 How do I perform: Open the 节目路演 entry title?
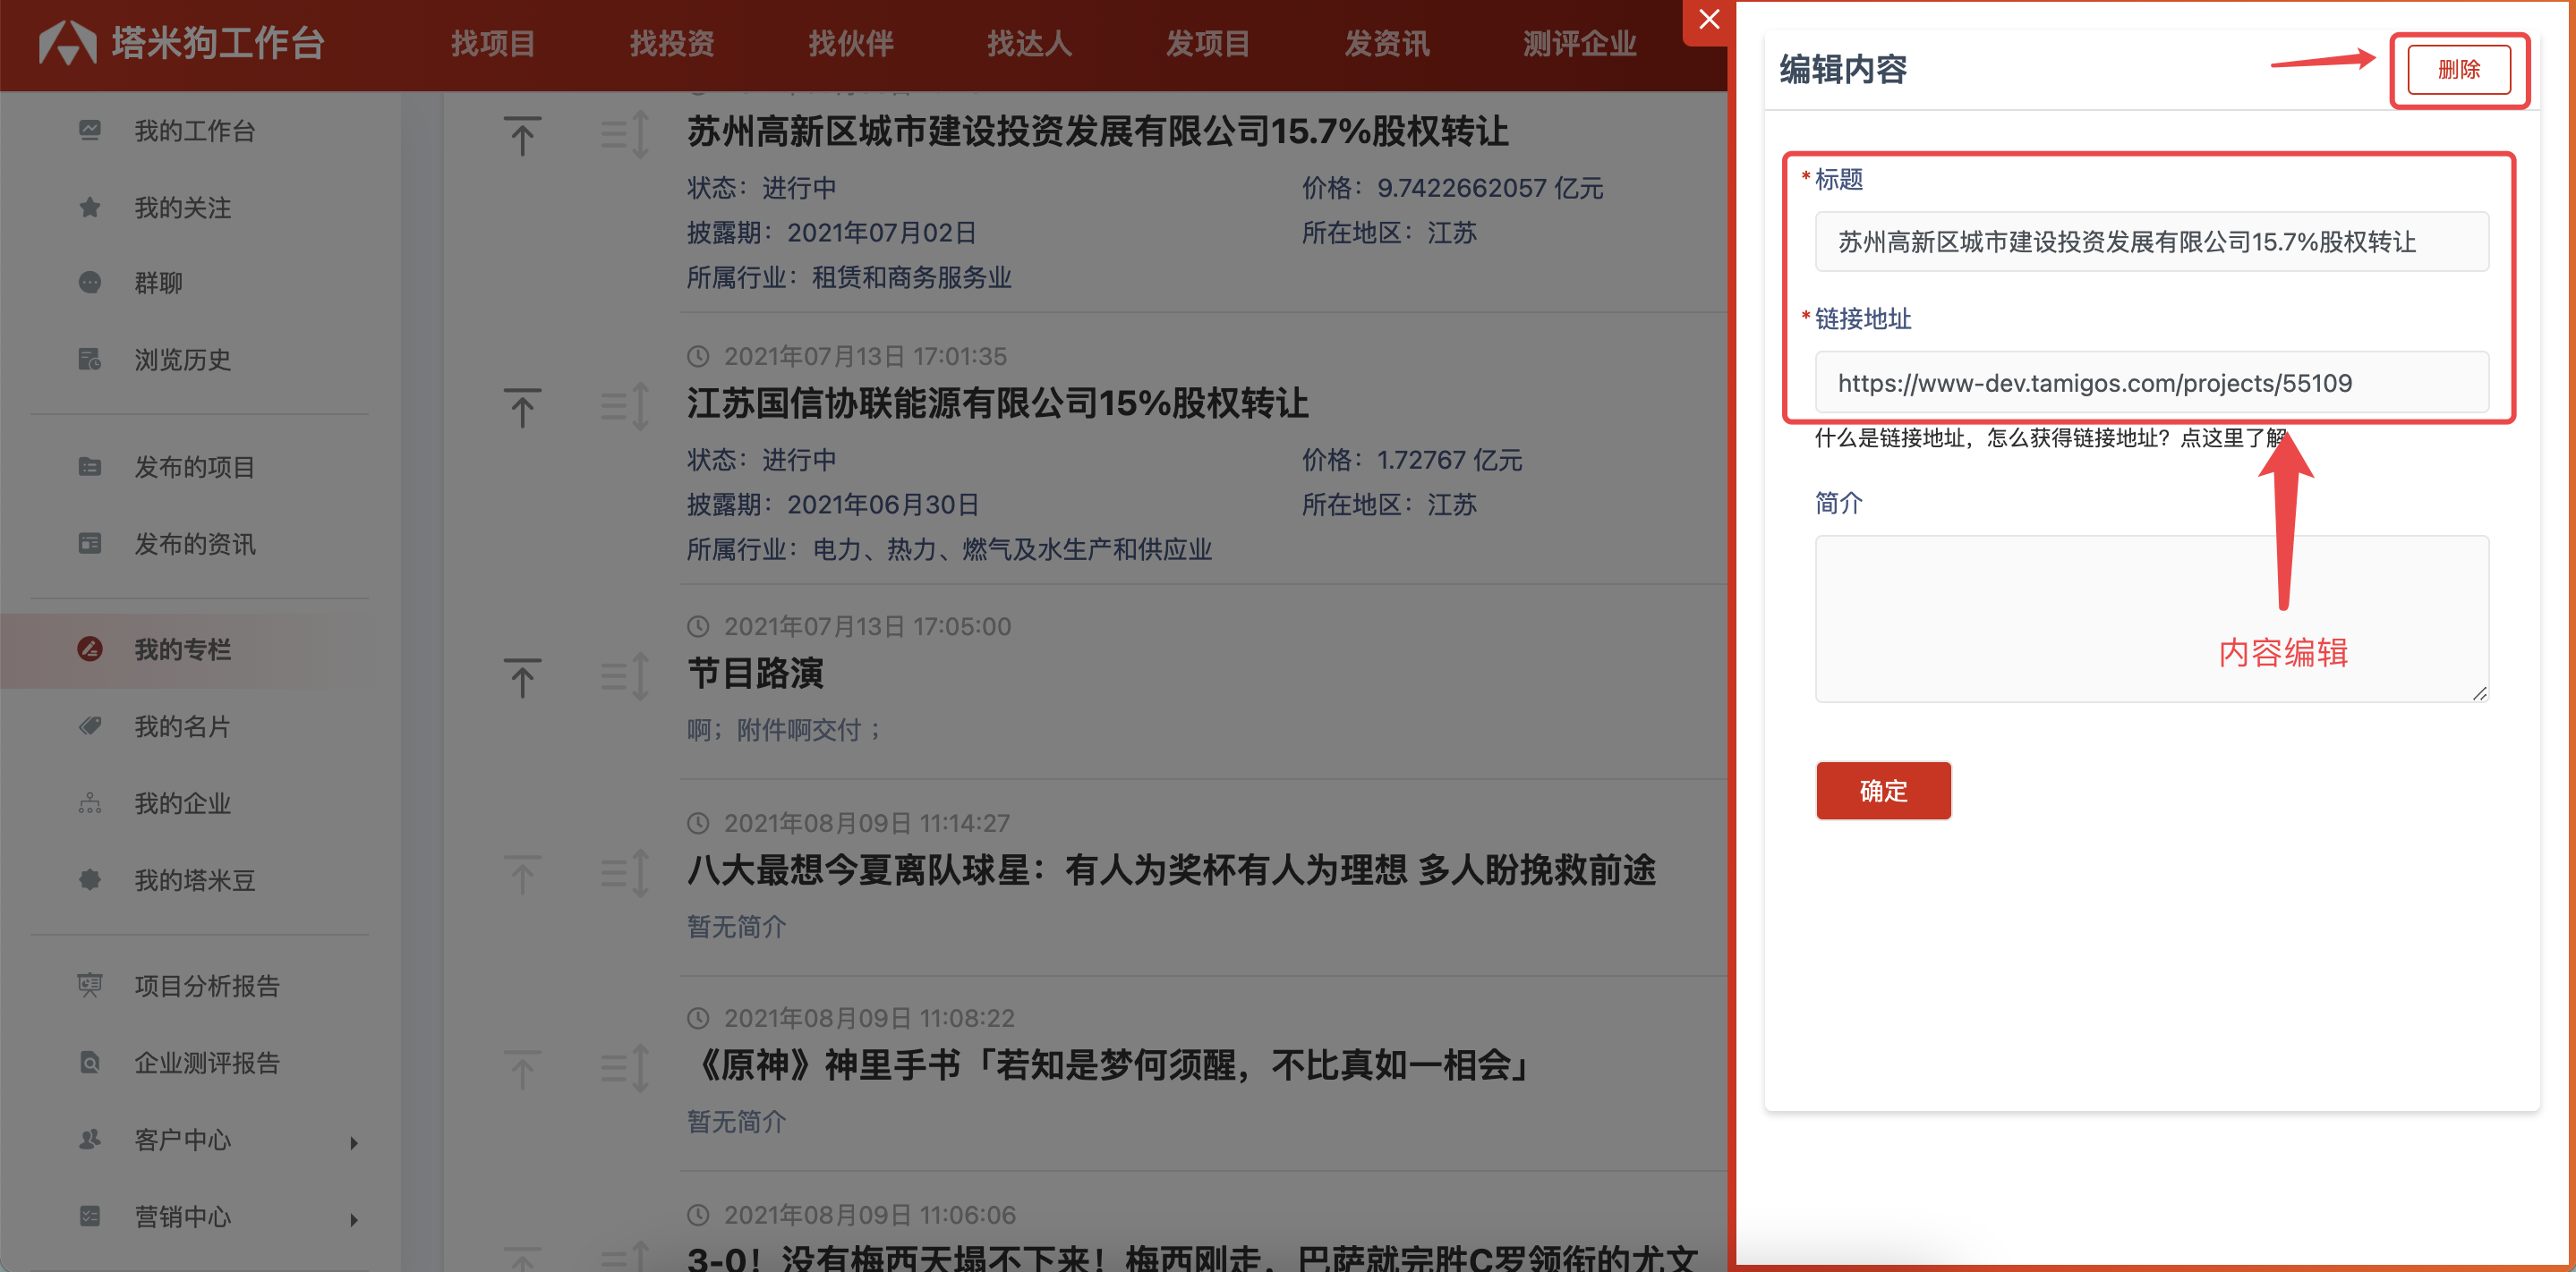pyautogui.click(x=755, y=673)
